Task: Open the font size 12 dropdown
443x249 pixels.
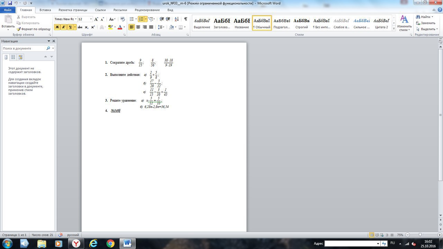Action: pyautogui.click(x=91, y=19)
